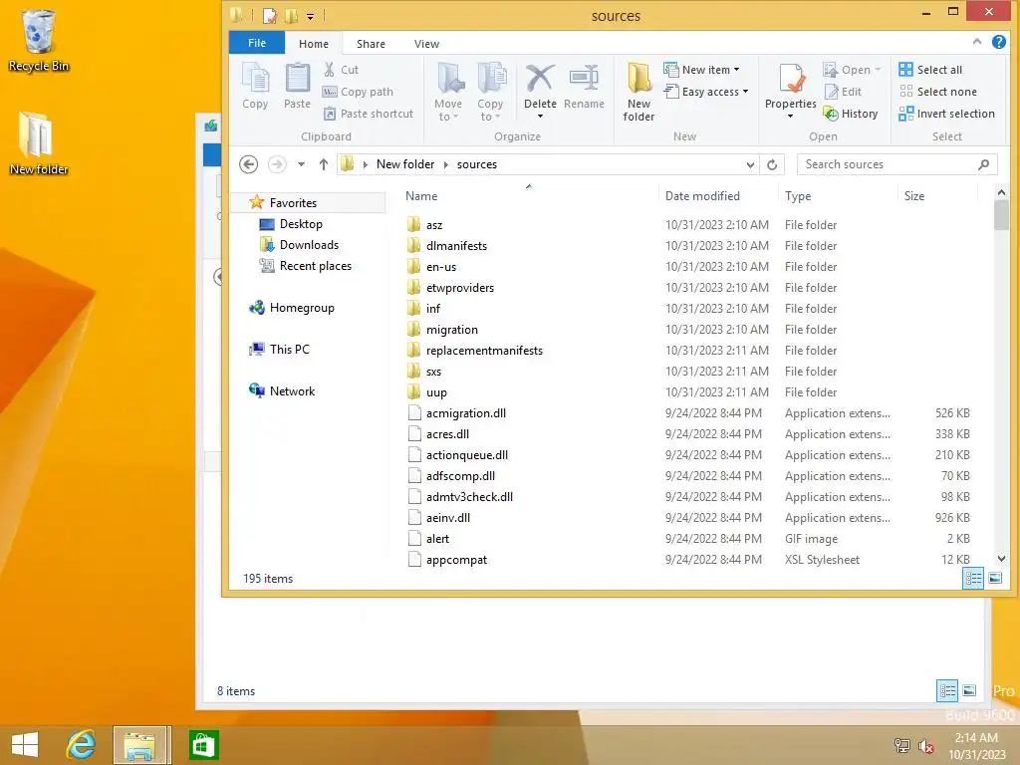Open the File ribbon tab

(x=257, y=43)
